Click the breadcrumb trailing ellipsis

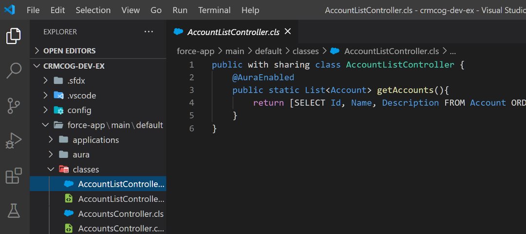452,52
